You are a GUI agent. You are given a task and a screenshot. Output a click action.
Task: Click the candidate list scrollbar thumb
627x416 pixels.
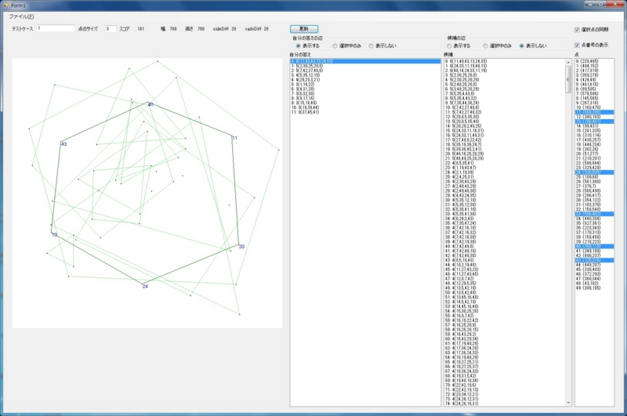coord(568,79)
